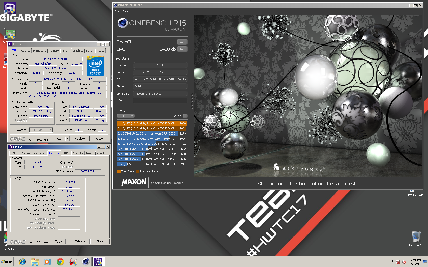Screen dimensions: 428x267
Task: Open the Help menu in Cinebench
Action: coord(125,11)
